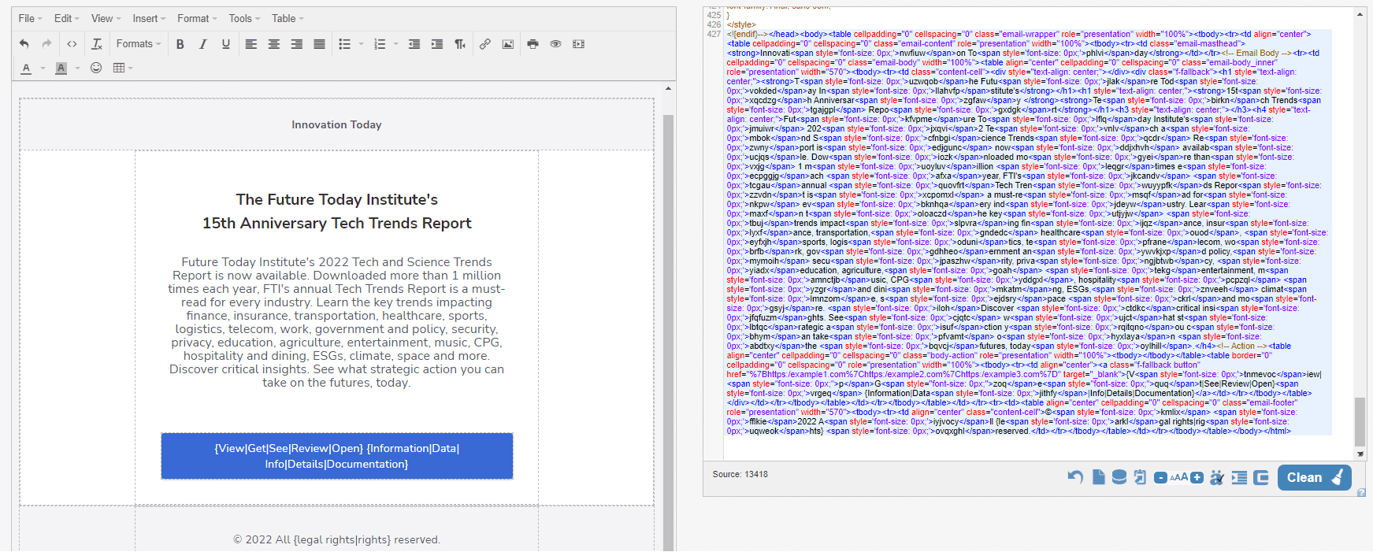Click the Clean button with broom
The image size is (1373, 552).
pyautogui.click(x=1315, y=477)
